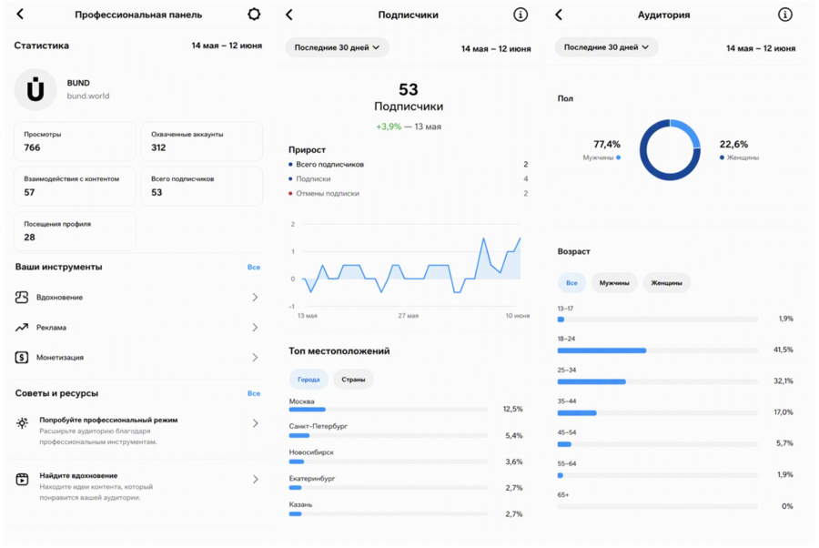
Task: Open the Охваченные аккаунты stat card
Action: [x=202, y=141]
